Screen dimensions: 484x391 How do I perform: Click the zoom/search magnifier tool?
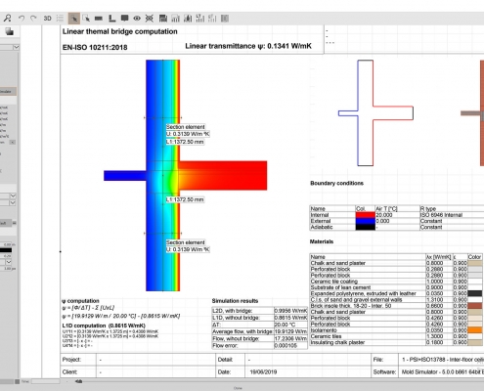pos(8,19)
